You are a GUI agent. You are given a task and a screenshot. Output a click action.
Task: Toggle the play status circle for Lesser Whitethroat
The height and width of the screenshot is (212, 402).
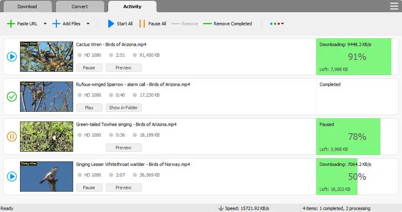click(x=12, y=177)
